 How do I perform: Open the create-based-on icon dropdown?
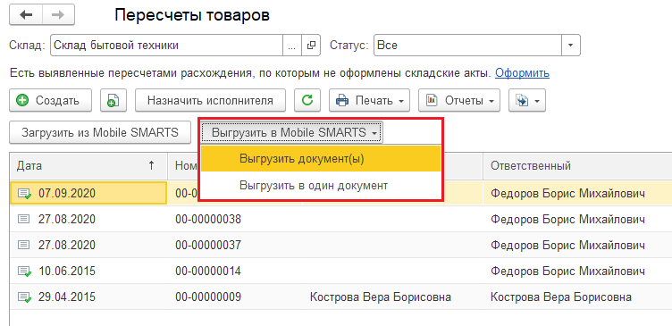tap(527, 100)
